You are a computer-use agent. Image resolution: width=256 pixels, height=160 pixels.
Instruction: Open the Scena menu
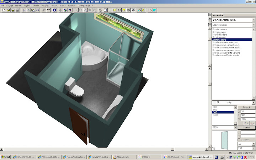pos(62,6)
